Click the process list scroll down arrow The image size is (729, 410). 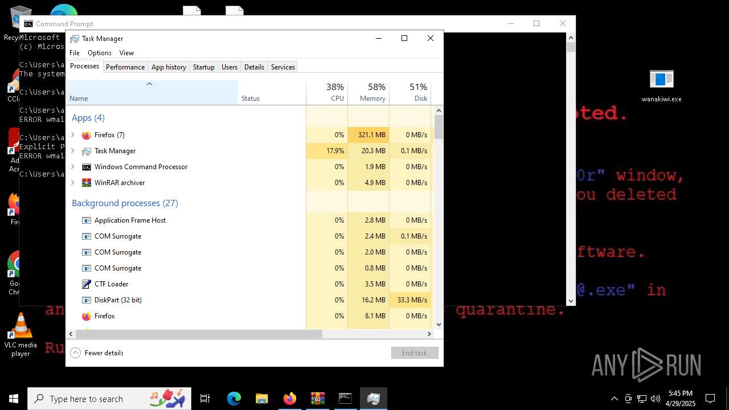(x=439, y=325)
